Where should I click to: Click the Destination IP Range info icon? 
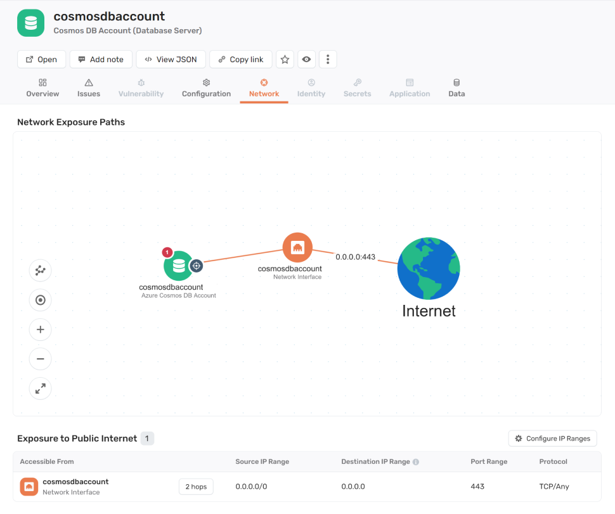point(416,462)
